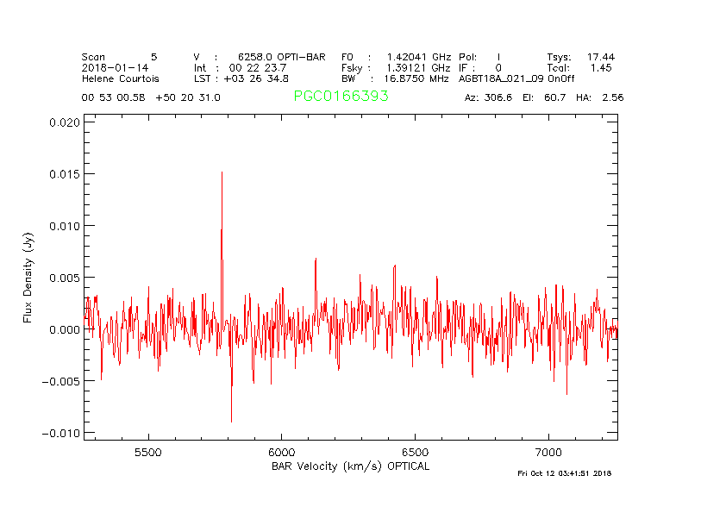
Task: Click the BW 16.8750 MHz bandwidth value
Action: [x=417, y=78]
